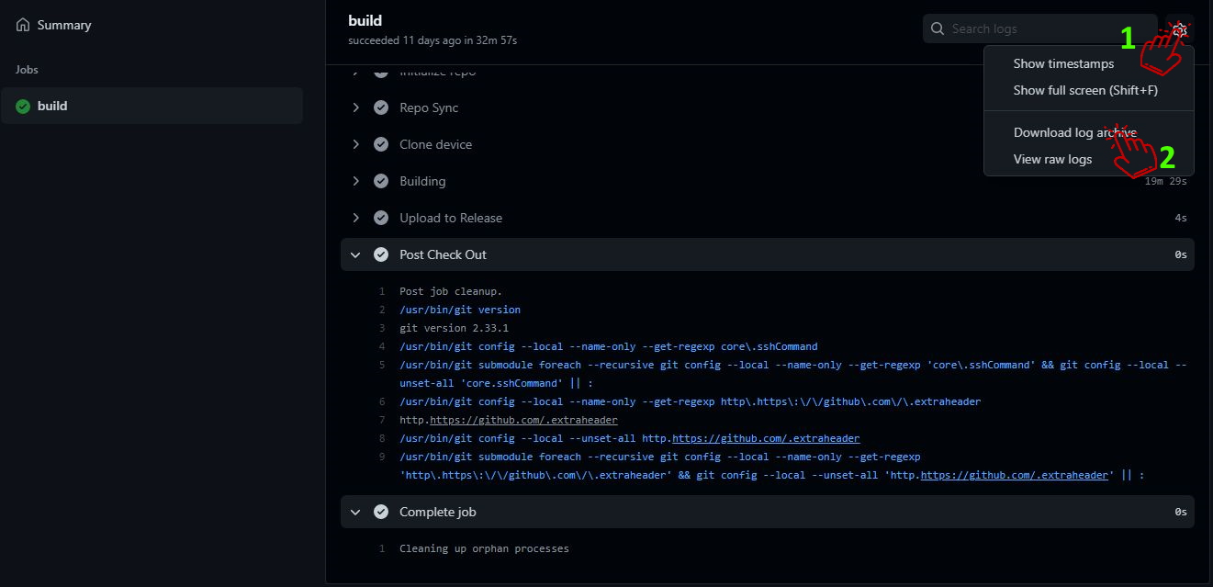Collapse the Post Check Out step
1213x587 pixels.
coord(356,254)
